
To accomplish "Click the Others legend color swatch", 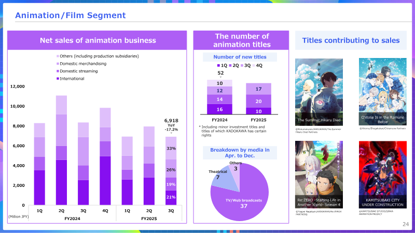I will click(x=58, y=56).
